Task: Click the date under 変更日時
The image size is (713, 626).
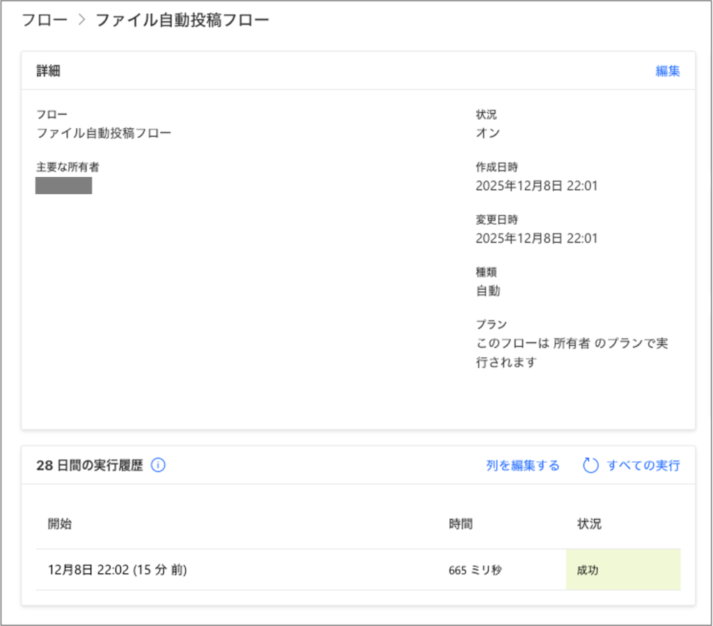Action: pos(536,238)
